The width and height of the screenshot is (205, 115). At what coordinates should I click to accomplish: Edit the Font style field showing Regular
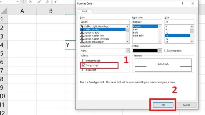click(147, 22)
